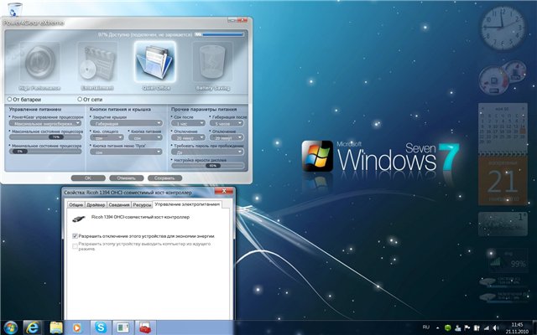
Task: Click the RU language indicator
Action: click(425, 327)
